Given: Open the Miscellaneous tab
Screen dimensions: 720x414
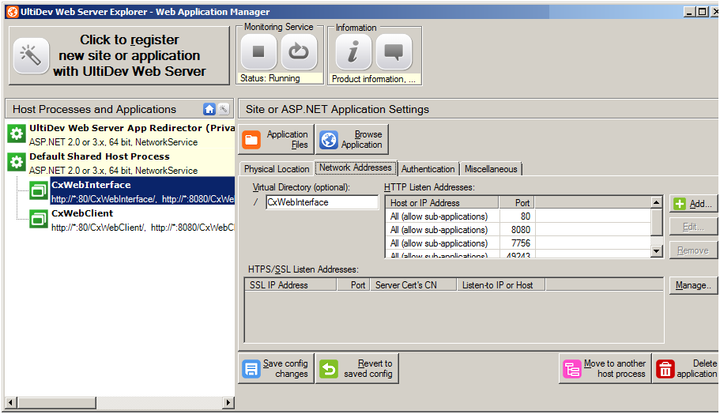Looking at the screenshot, I should pyautogui.click(x=491, y=169).
